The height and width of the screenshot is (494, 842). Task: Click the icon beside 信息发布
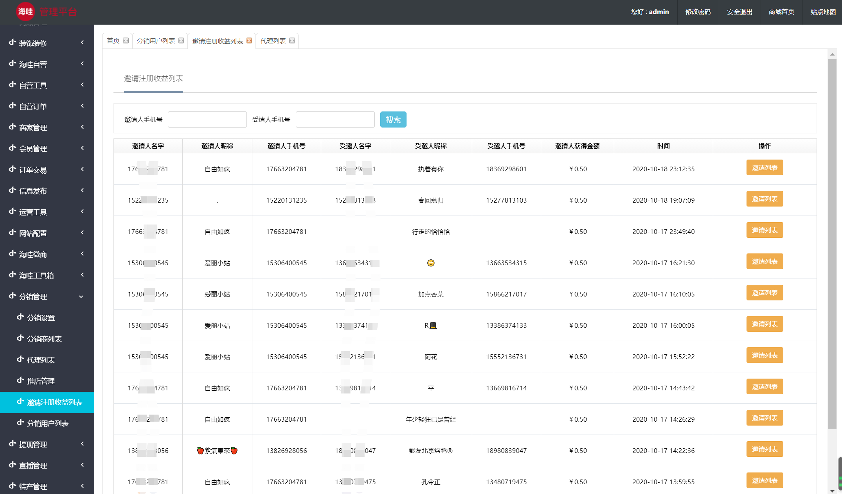13,190
